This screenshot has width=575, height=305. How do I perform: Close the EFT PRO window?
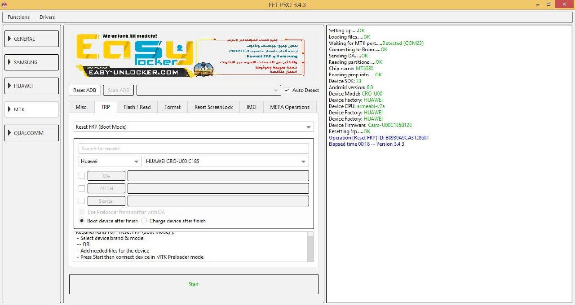click(x=564, y=4)
